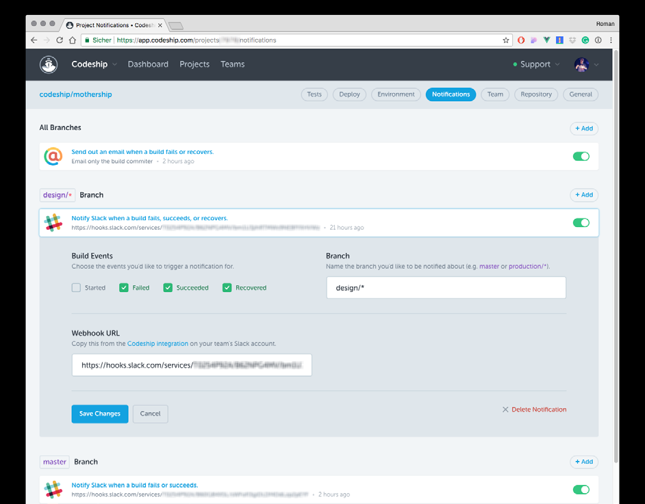The height and width of the screenshot is (504, 645).
Task: Click the email @ notification icon
Action: tap(53, 157)
